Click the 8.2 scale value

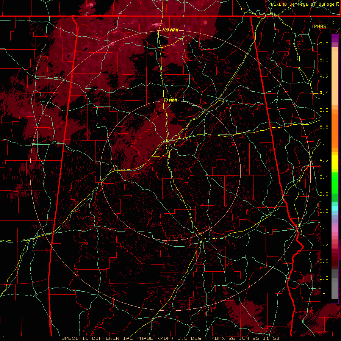[324, 76]
